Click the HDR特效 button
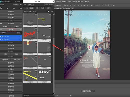 click(x=11, y=96)
